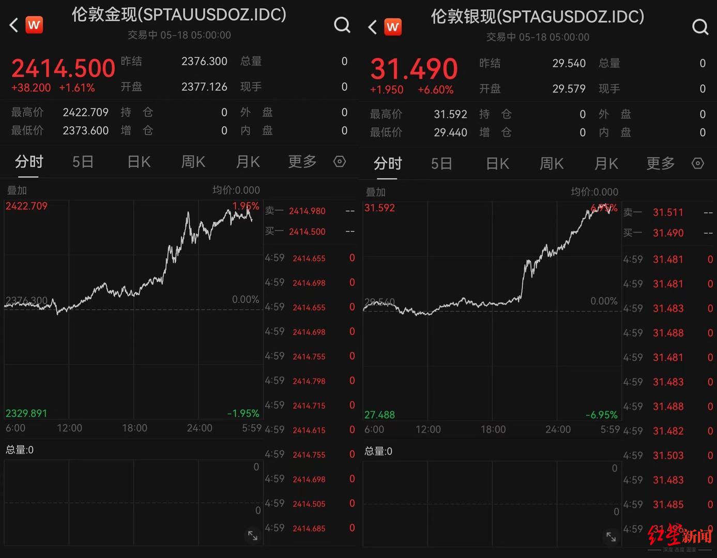Open chart settings hexagon in silver panel
Image resolution: width=717 pixels, height=558 pixels.
pos(698,164)
